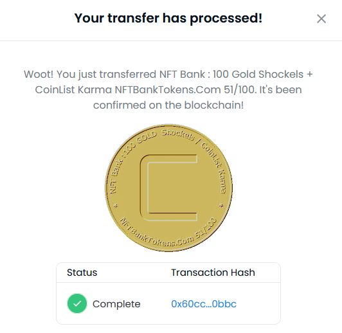Click the word 'Woot!' in message
This screenshot has height=333, width=342.
[x=39, y=75]
